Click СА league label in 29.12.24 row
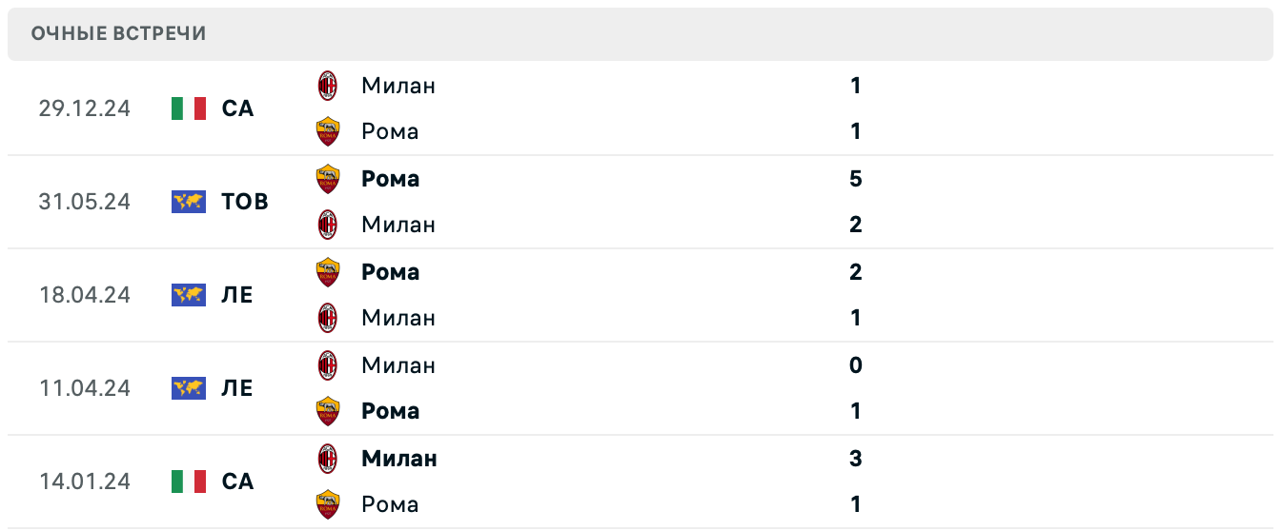1283x531 pixels. click(238, 108)
